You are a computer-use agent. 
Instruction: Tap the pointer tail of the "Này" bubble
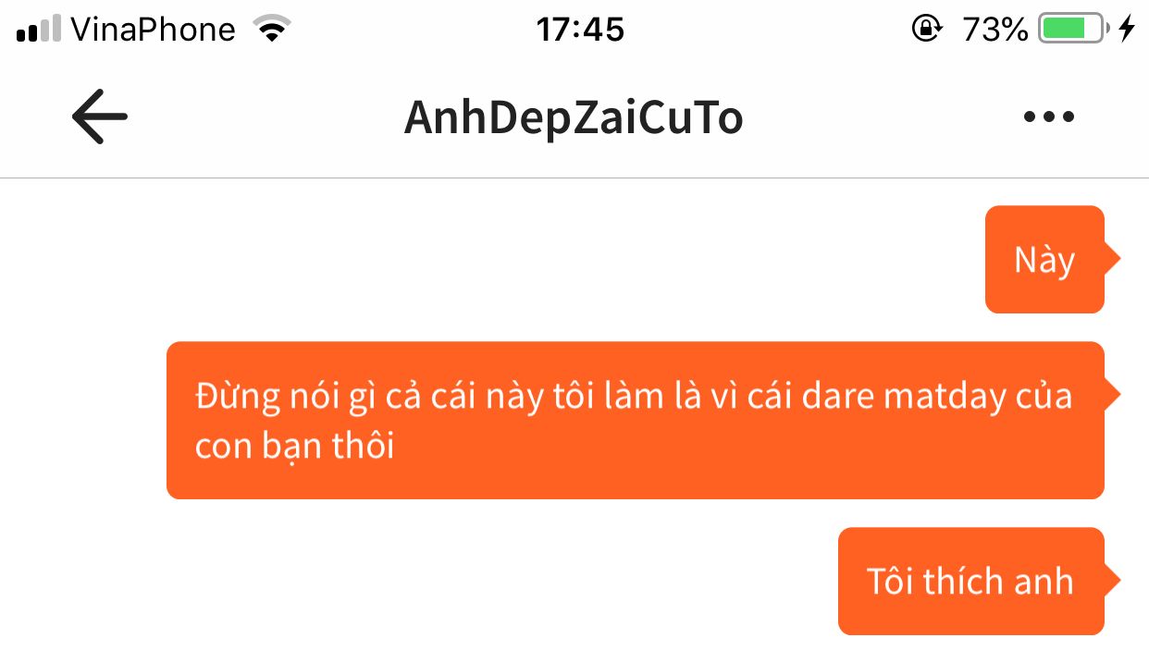pyautogui.click(x=1113, y=259)
